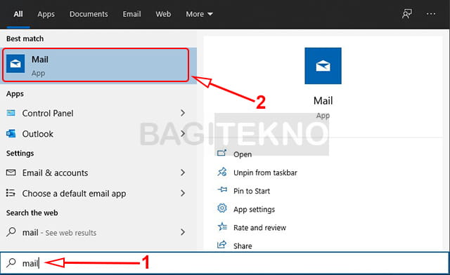Click the Outlook app icon
This screenshot has width=450, height=275.
click(x=11, y=133)
